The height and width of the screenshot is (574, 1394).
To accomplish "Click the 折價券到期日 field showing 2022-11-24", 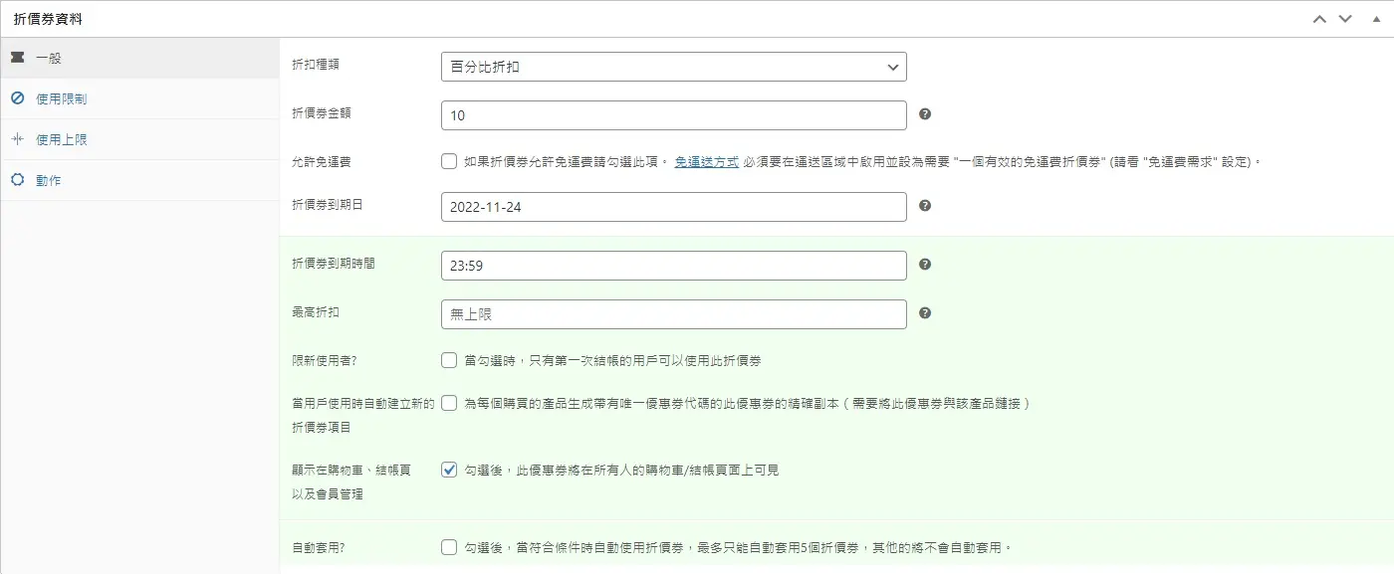I will pyautogui.click(x=673, y=207).
